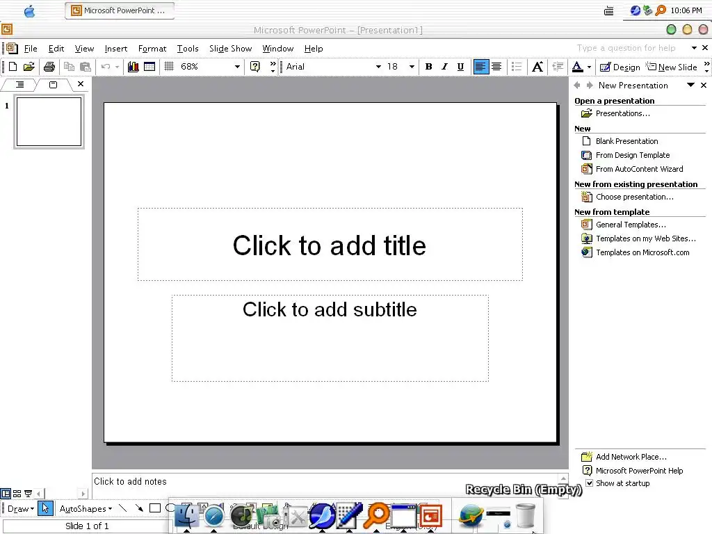Image resolution: width=712 pixels, height=534 pixels.
Task: Open the PowerPoint Help toolbar icon
Action: (255, 67)
